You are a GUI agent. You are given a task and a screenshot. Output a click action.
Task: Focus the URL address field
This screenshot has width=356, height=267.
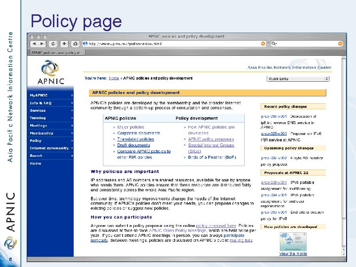click(174, 44)
